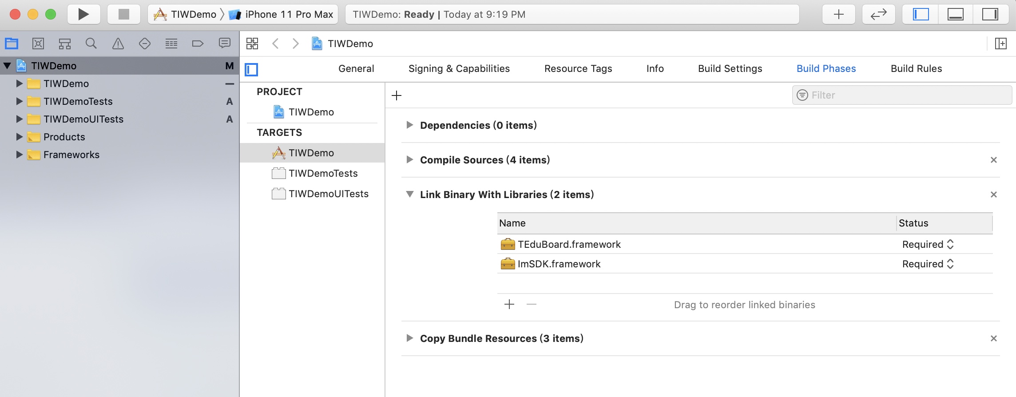1016x397 pixels.
Task: Change ImSDK.framework Required status
Action: coord(928,264)
